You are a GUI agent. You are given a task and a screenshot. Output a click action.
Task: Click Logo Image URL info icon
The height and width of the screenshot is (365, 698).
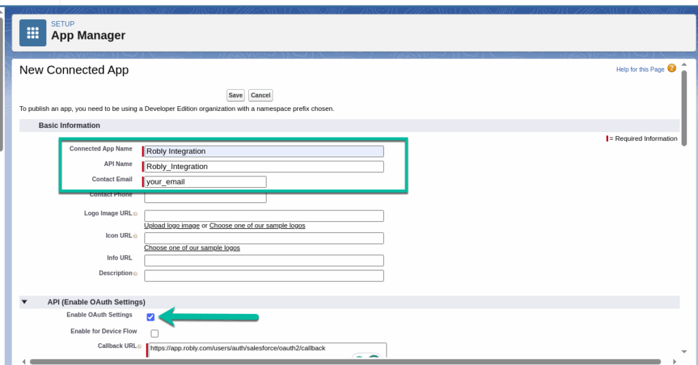(x=136, y=214)
